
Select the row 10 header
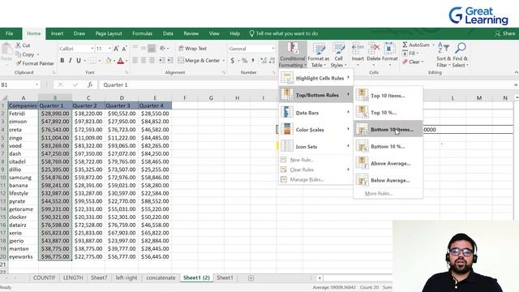tap(3, 178)
